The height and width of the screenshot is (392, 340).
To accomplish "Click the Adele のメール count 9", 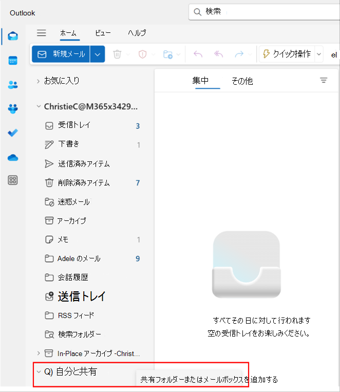I will tap(138, 258).
